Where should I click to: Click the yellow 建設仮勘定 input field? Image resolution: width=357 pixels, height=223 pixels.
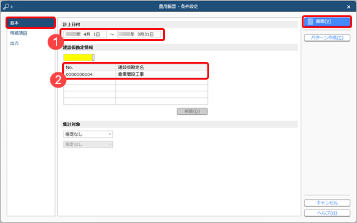coord(79,58)
